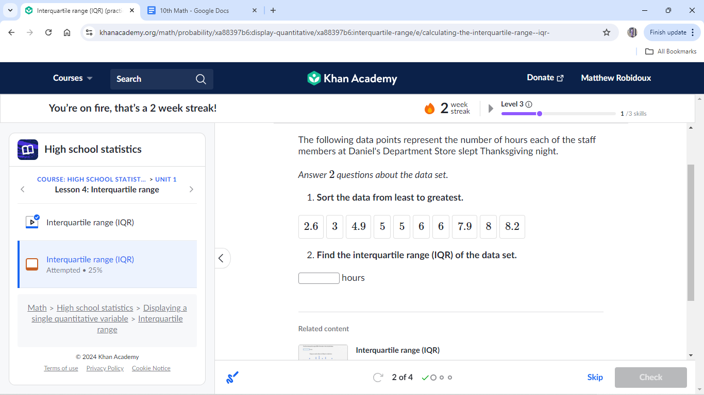Click Displaying a single quantitative variable link
Viewport: 704px width, 395px height.
tap(109, 313)
